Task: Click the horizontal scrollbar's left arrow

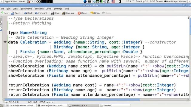Action: coord(4,100)
